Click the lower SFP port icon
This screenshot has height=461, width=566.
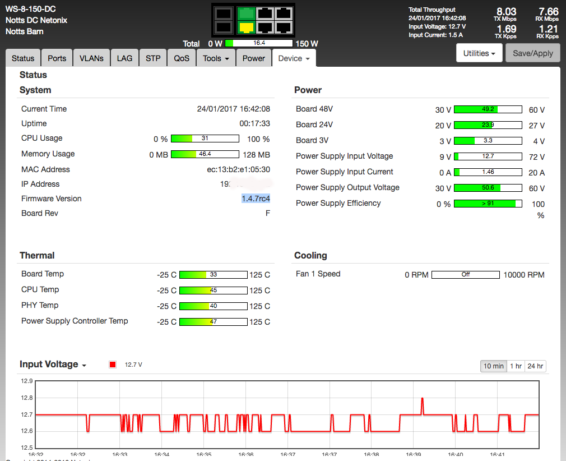point(224,27)
